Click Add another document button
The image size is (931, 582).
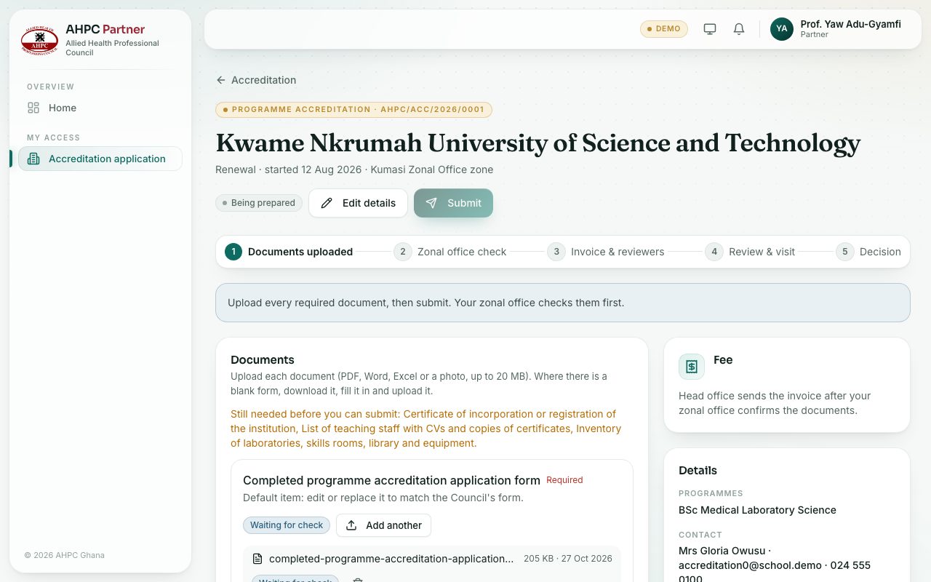pyautogui.click(x=383, y=525)
